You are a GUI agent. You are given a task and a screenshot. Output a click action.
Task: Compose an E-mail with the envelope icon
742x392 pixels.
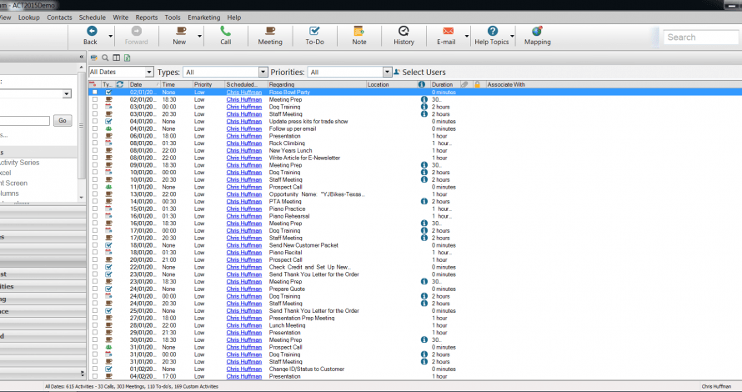point(448,31)
